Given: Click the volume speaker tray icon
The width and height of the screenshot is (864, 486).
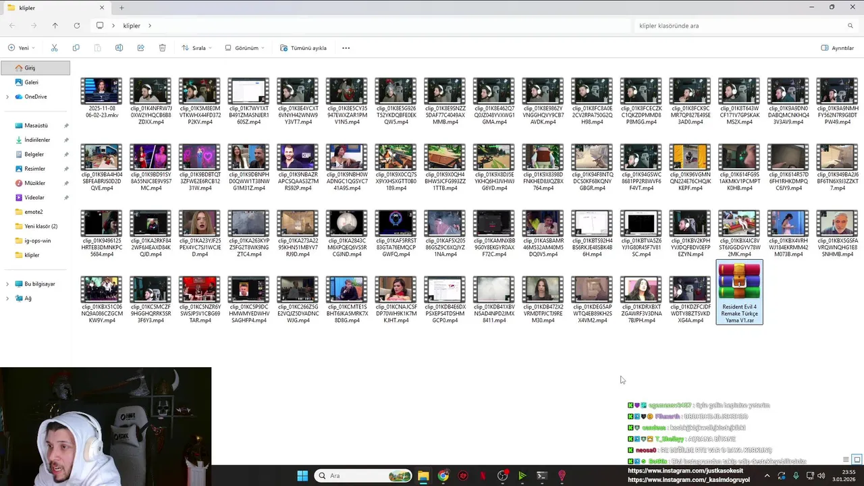Looking at the screenshot, I should tap(821, 476).
